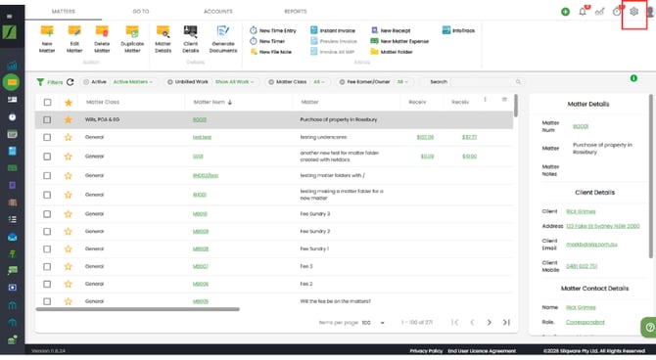Open the green help question-mark button
656x360 pixels.
649,328
